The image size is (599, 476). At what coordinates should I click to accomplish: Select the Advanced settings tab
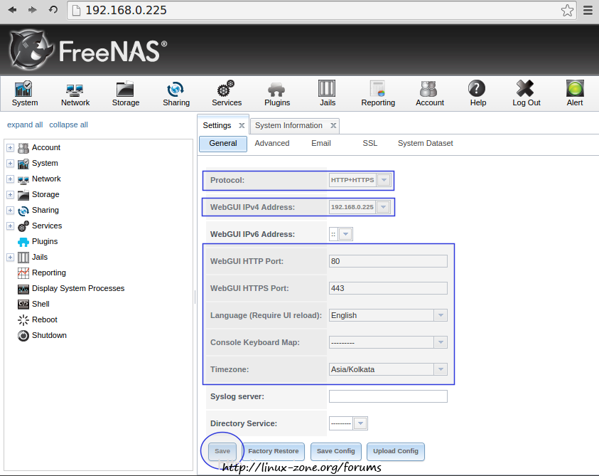click(272, 144)
